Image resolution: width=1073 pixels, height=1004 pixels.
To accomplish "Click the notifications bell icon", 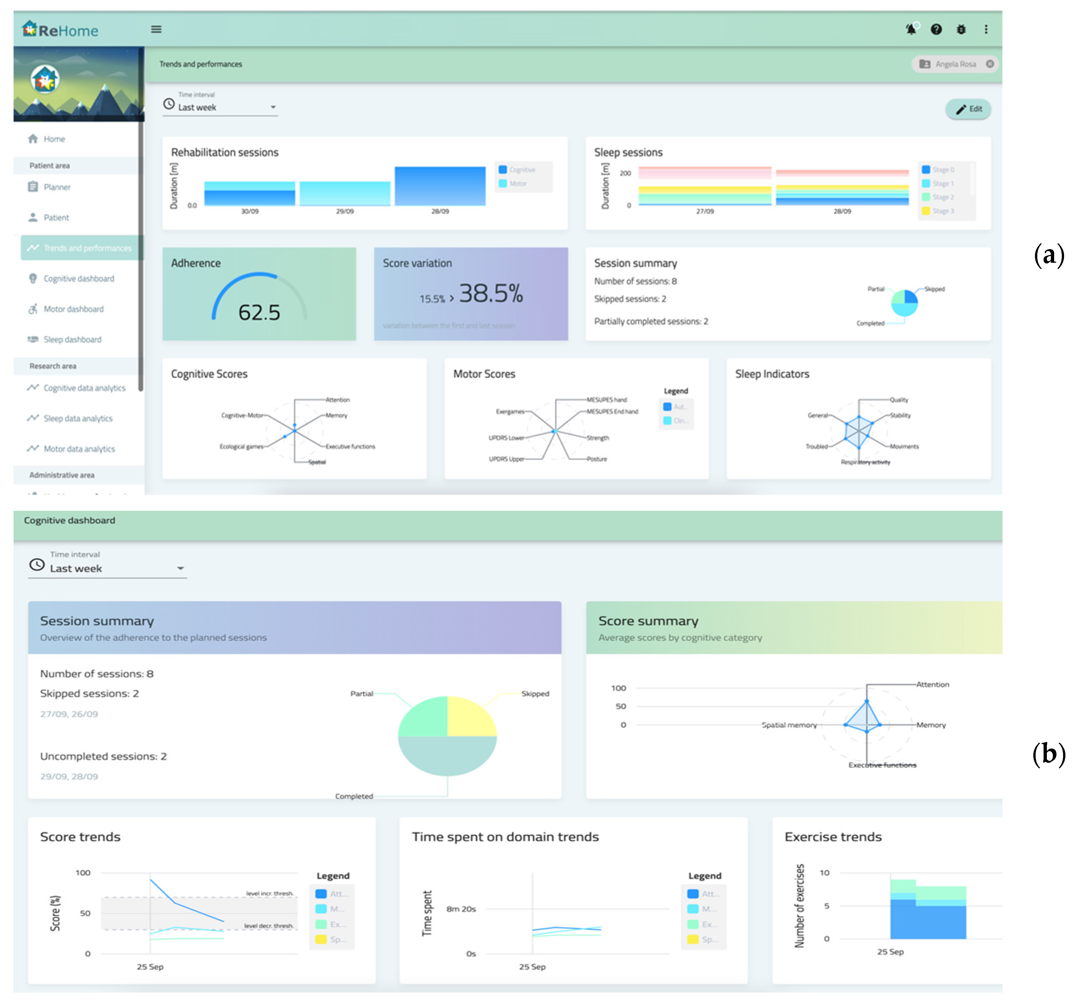I will pyautogui.click(x=911, y=29).
